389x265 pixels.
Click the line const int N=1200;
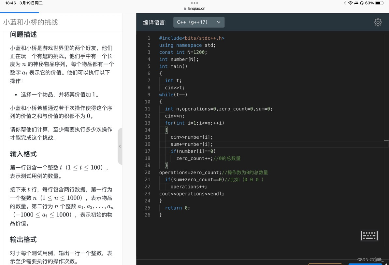183,52
